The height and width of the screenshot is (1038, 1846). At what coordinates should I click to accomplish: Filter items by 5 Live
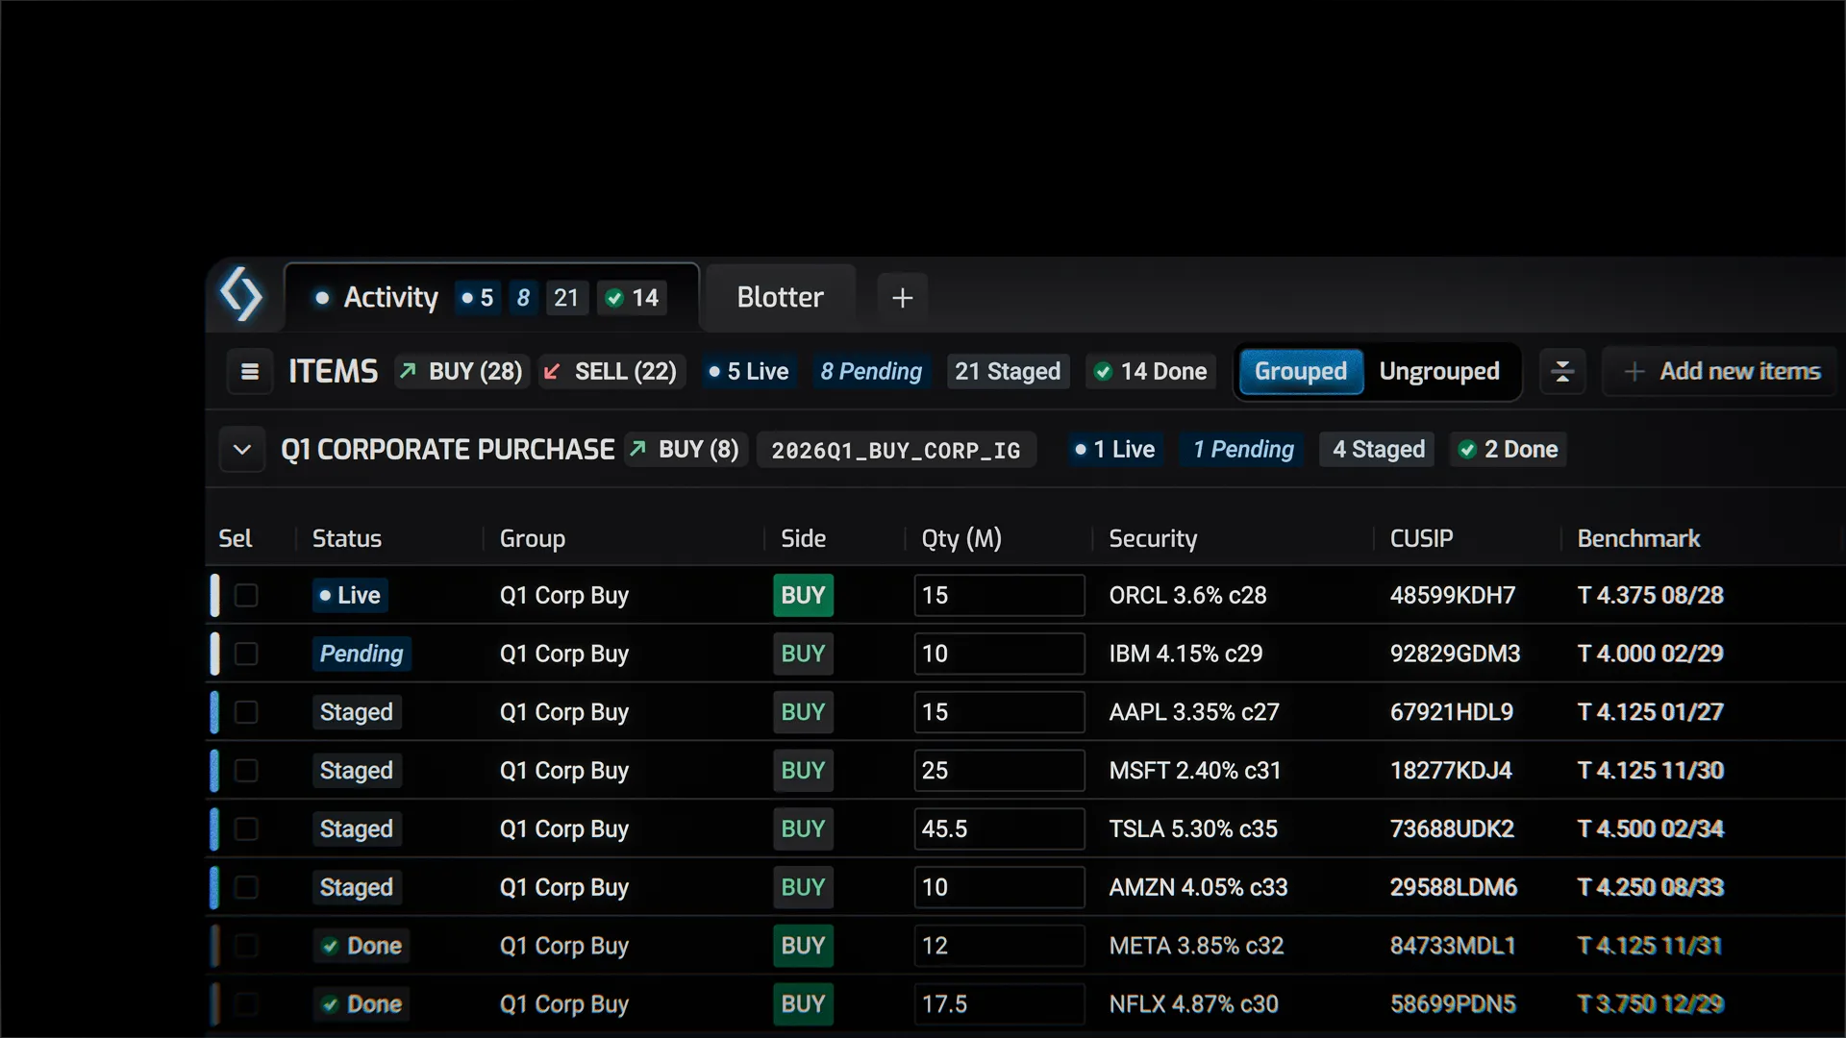pyautogui.click(x=748, y=372)
